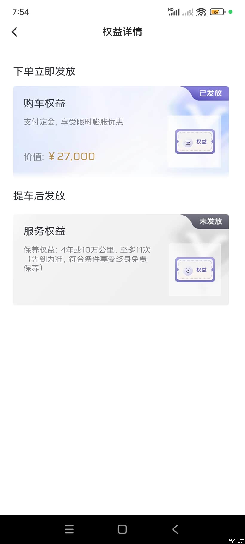Tap the 提车后发放 section heading
Screen dimensions: 245x544
[x=39, y=196]
